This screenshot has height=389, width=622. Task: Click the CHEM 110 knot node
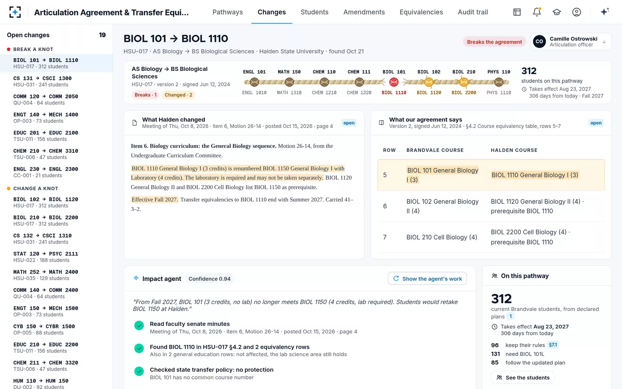[324, 82]
